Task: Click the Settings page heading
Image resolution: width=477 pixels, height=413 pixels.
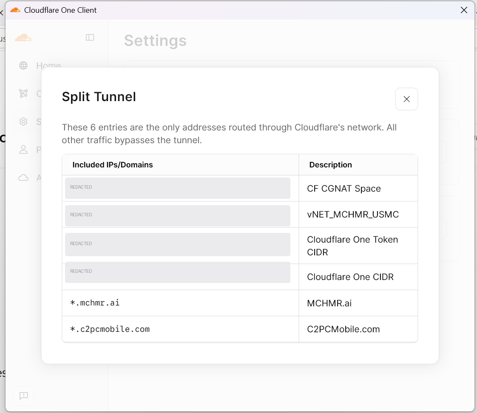Action: click(155, 40)
